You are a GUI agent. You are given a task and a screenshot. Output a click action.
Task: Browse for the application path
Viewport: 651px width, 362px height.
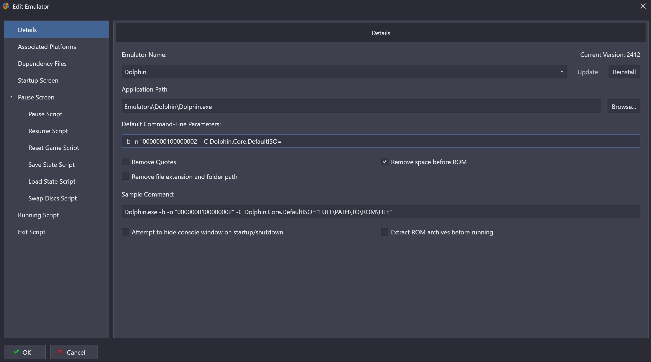624,107
